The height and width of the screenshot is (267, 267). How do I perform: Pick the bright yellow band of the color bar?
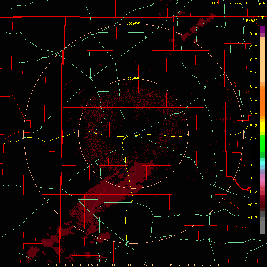click(x=262, y=127)
